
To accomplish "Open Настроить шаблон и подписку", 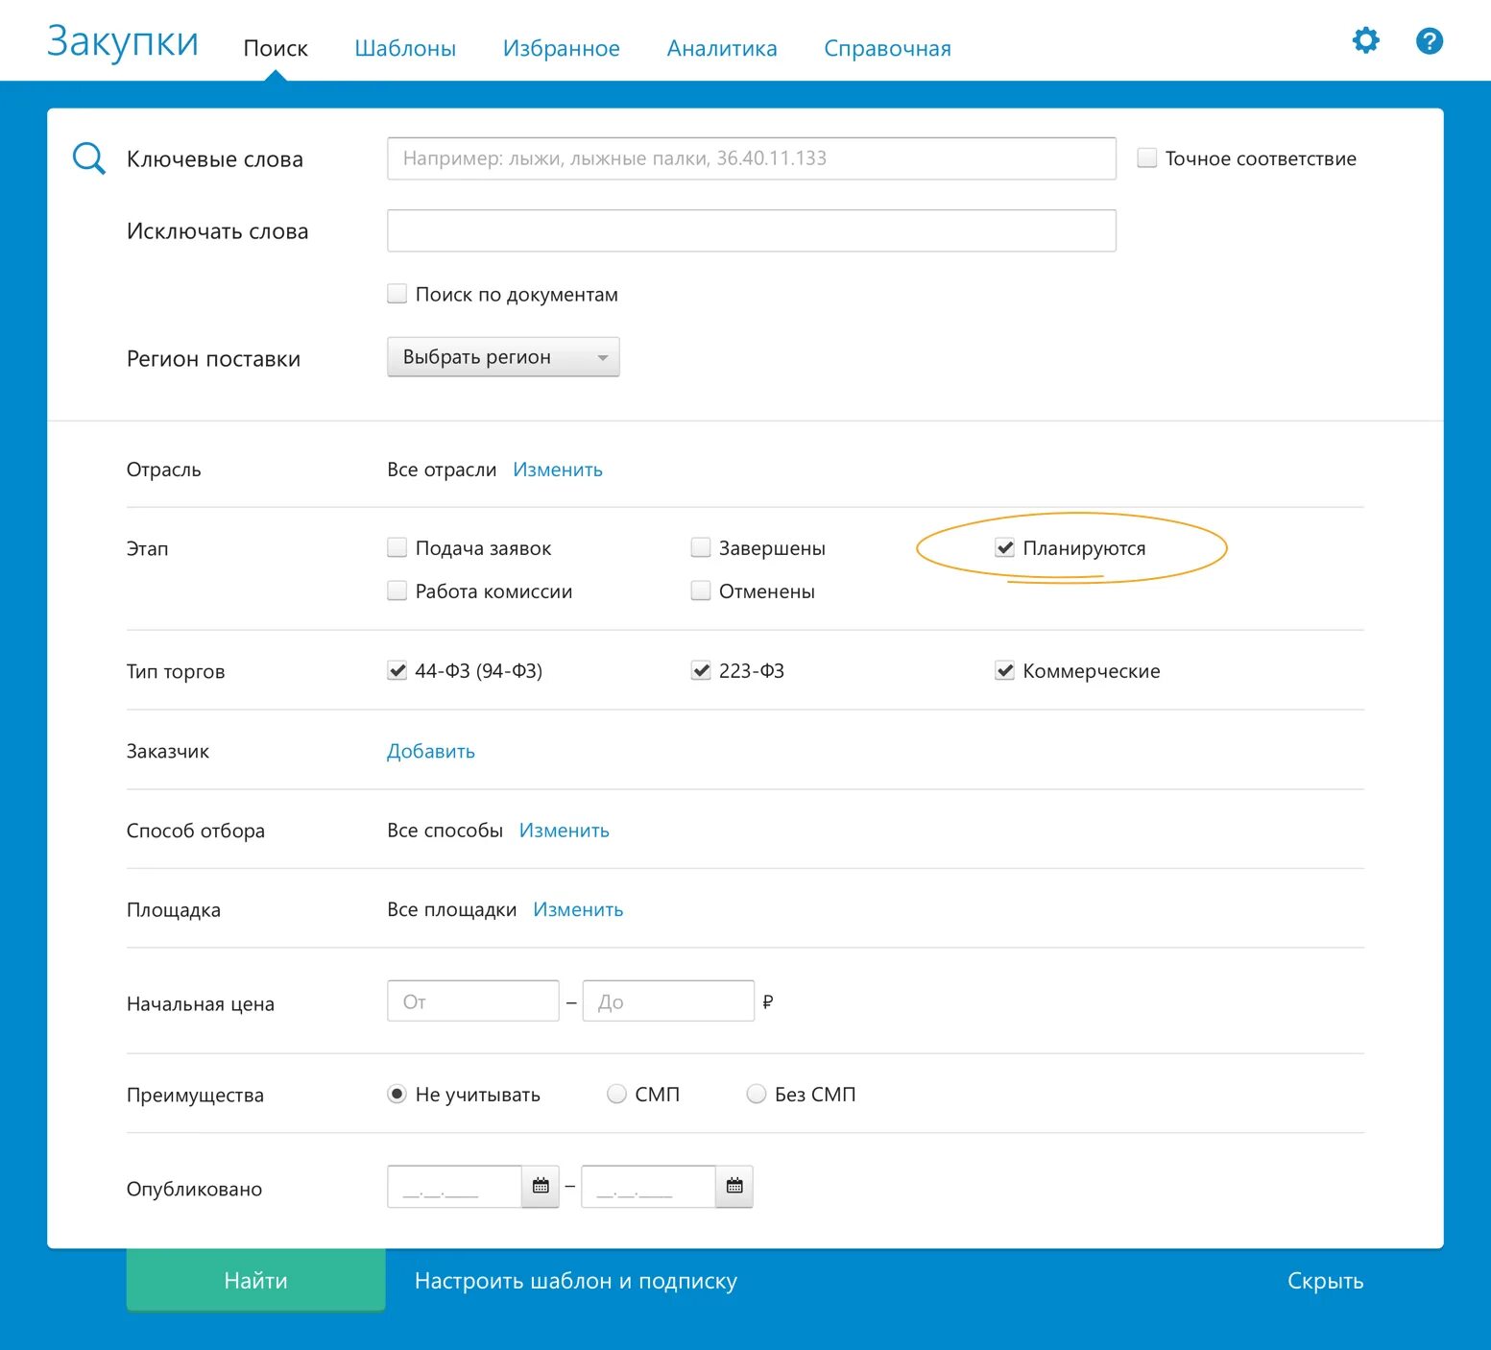I will (x=576, y=1281).
